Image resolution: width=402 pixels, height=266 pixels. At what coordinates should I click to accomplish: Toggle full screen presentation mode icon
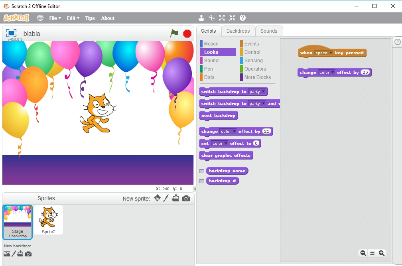(11, 33)
